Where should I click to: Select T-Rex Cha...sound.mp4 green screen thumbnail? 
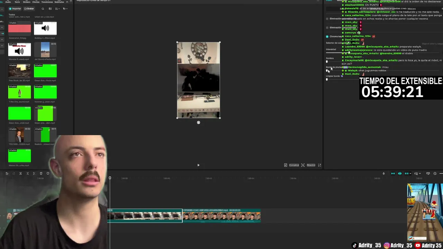pyautogui.click(x=19, y=92)
